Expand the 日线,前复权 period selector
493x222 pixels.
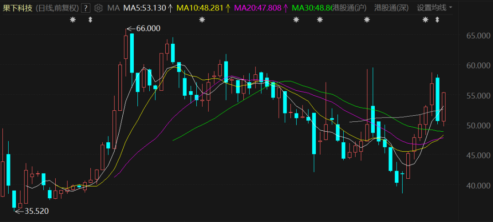tap(57, 8)
